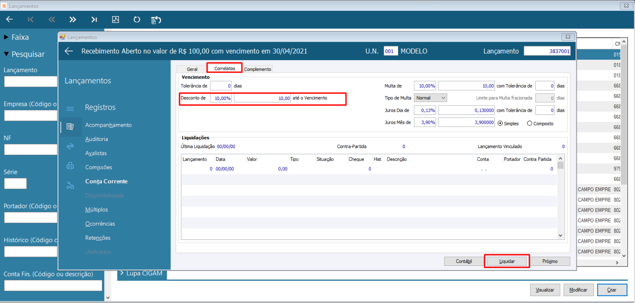
Task: Open Múltiplos in the sidebar
Action: 96,210
